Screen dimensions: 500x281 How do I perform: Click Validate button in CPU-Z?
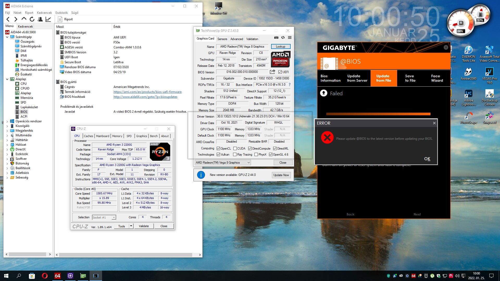144,226
